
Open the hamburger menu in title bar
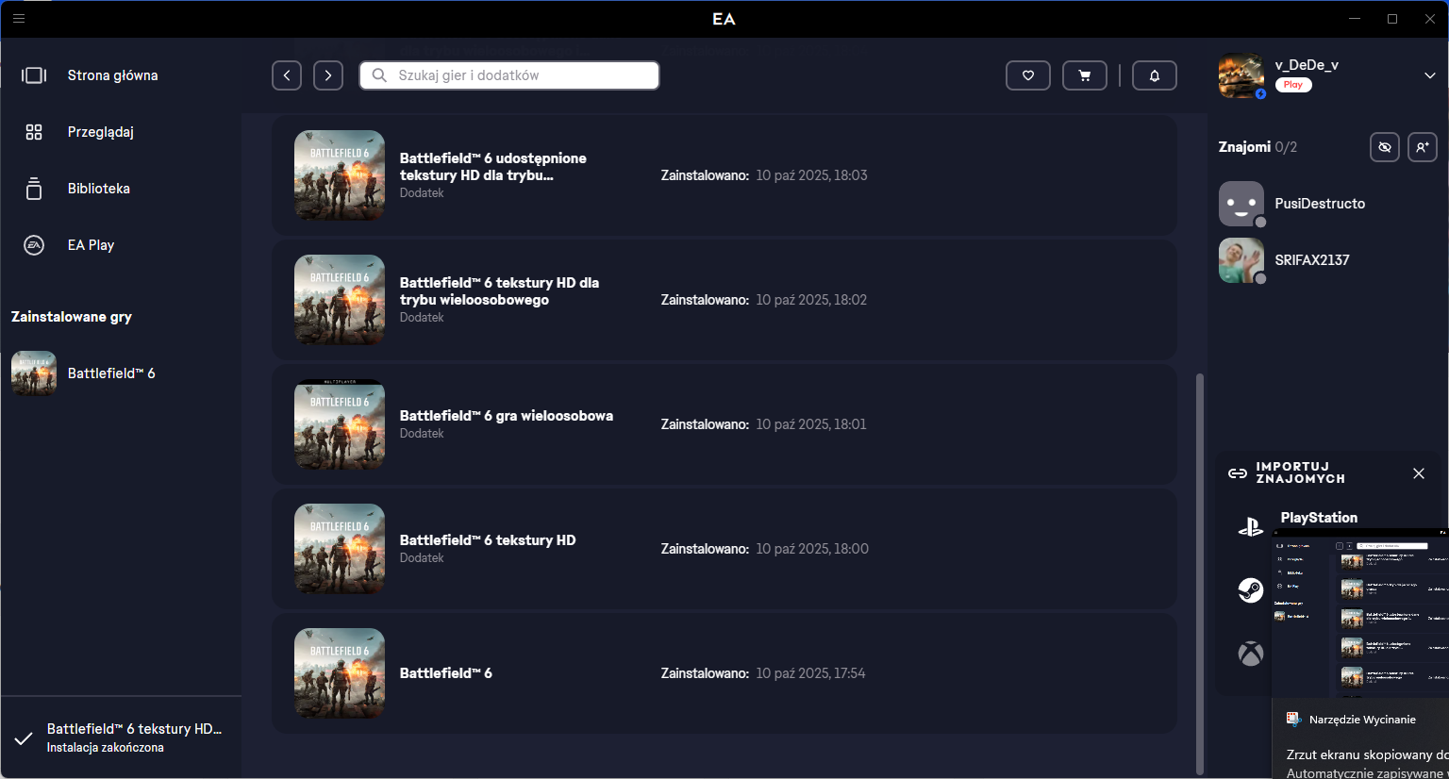pos(19,18)
